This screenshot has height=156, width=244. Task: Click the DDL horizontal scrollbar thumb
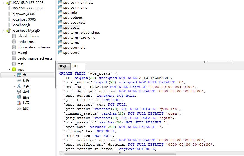pos(120,153)
